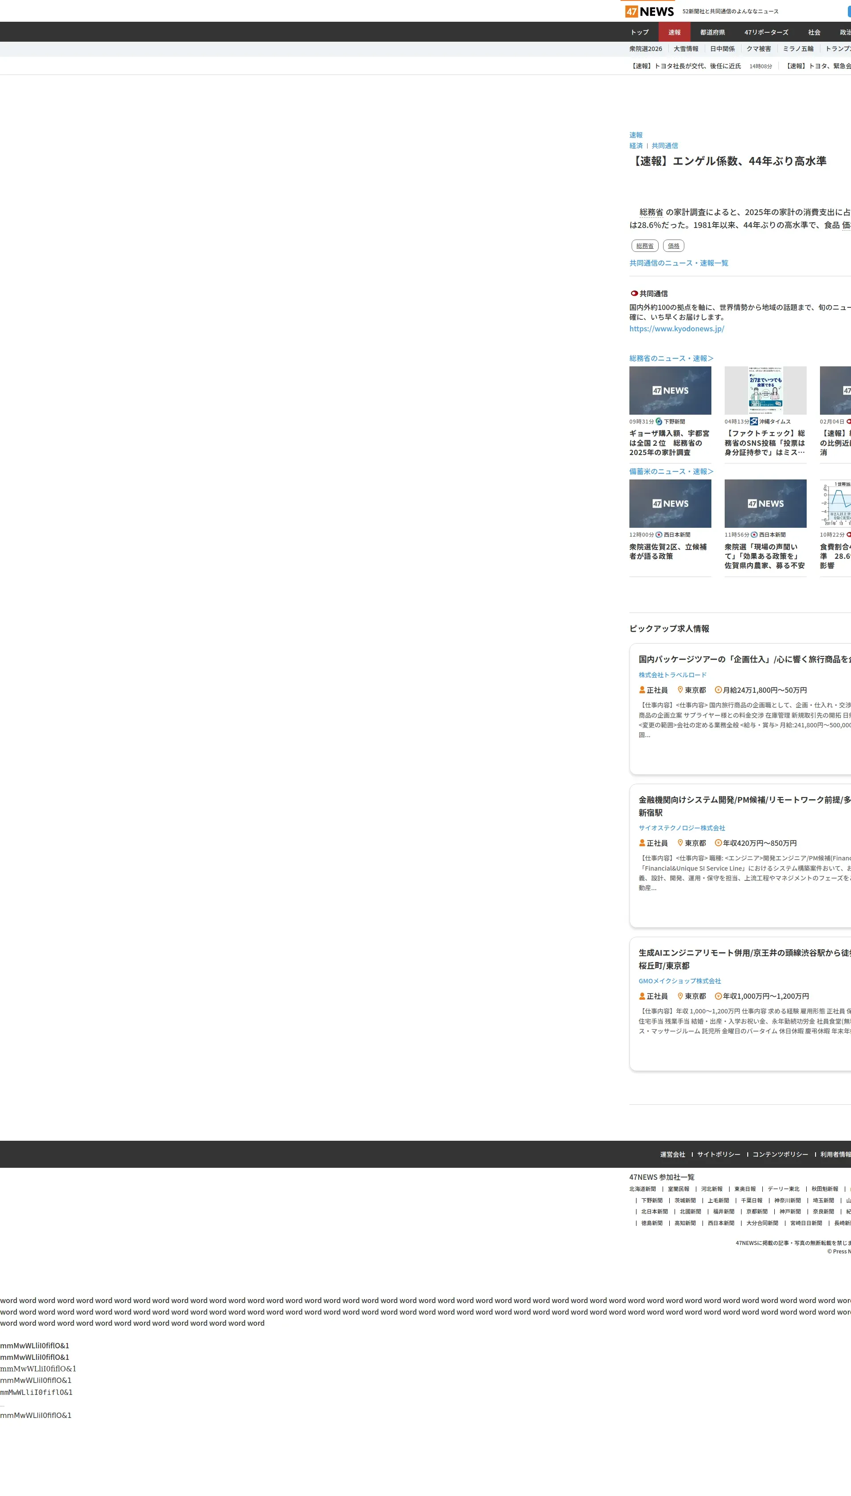Expand 備蓄米のニュース・速報 section link
The image size is (851, 1496).
[x=671, y=471]
